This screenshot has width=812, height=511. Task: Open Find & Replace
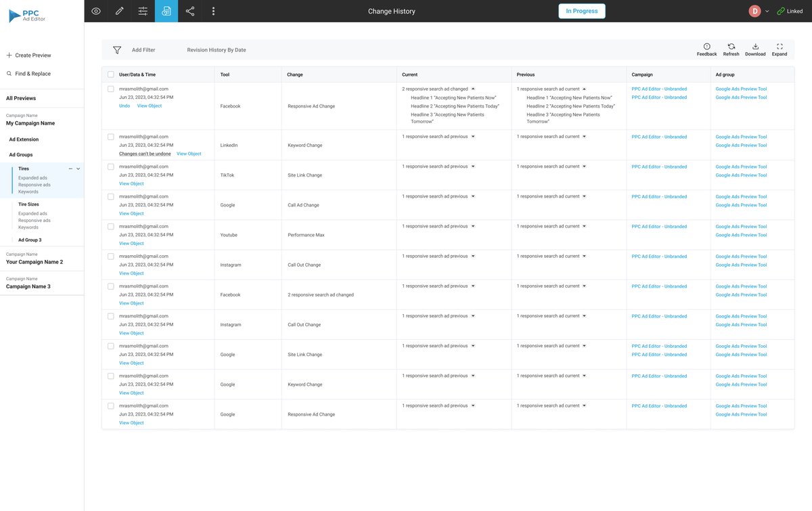point(33,74)
